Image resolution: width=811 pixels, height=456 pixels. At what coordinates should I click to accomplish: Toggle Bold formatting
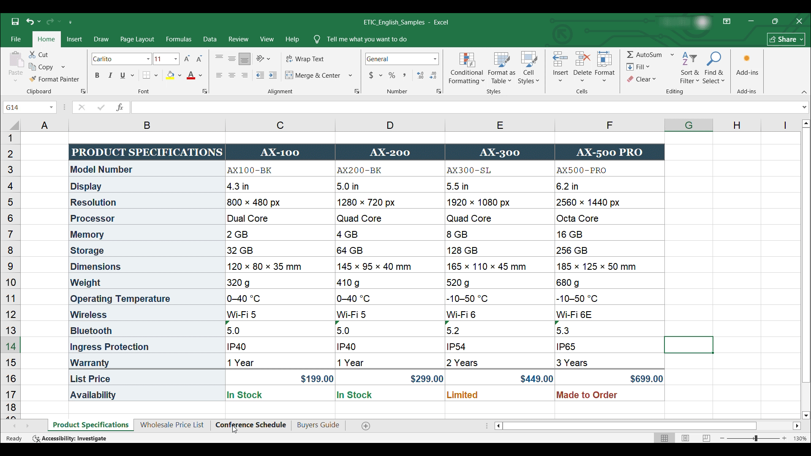[x=97, y=76]
